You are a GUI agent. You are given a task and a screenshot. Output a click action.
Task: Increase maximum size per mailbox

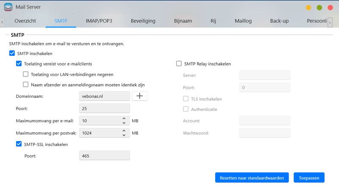[x=124, y=130]
